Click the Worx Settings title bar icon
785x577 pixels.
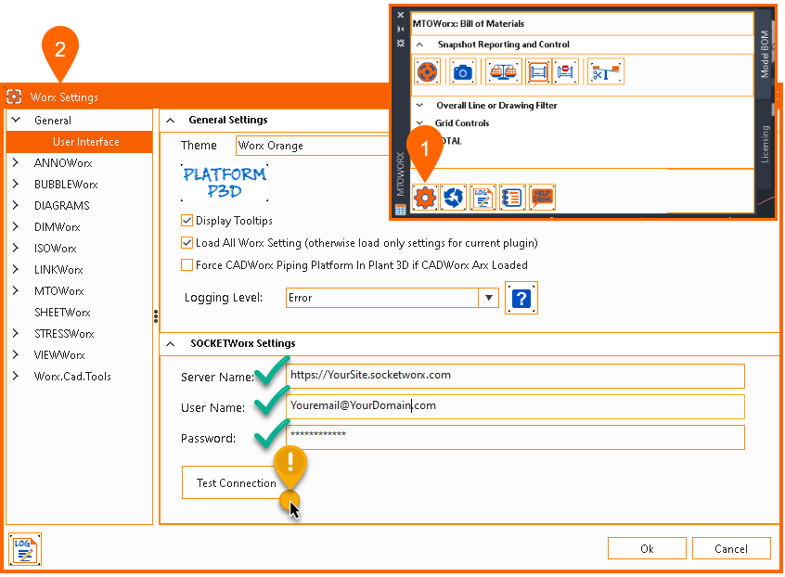[x=14, y=96]
